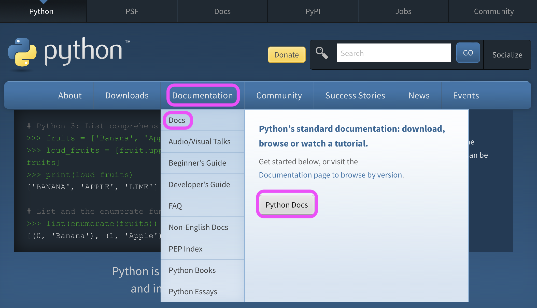Click the yellow Donate button

[287, 55]
